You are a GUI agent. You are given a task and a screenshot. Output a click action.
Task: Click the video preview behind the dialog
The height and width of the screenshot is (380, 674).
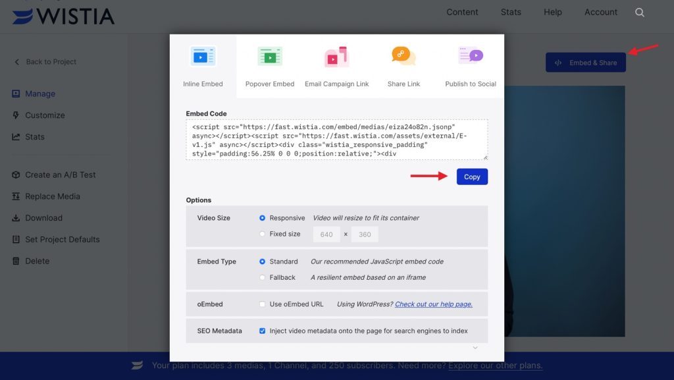[564, 211]
